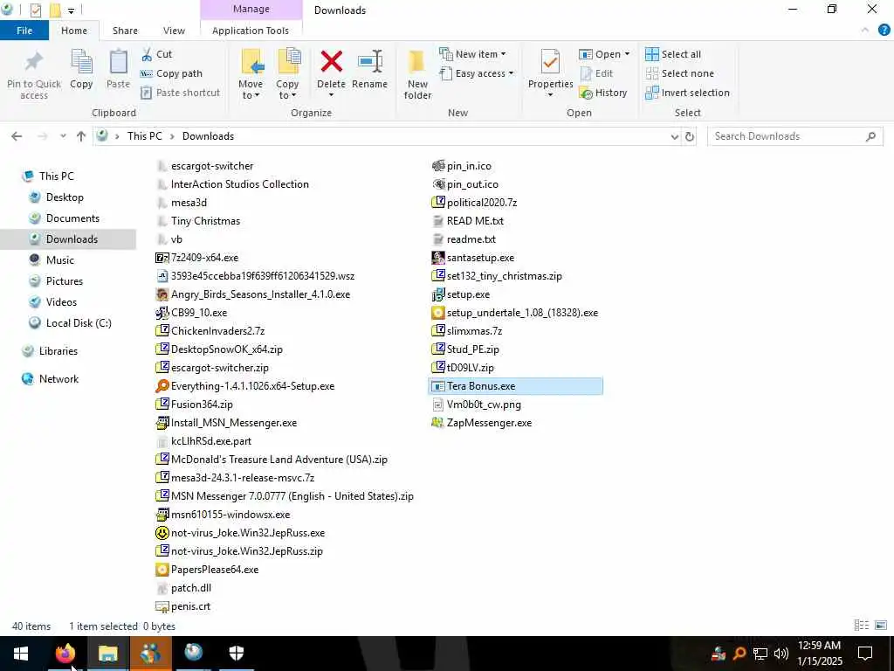Open the recent locations dropdown arrow

(63, 136)
